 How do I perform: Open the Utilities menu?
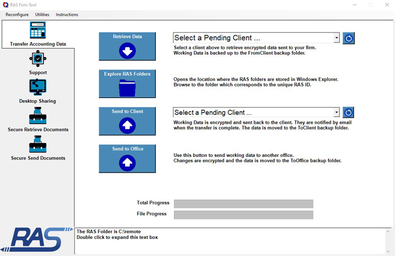coord(42,15)
